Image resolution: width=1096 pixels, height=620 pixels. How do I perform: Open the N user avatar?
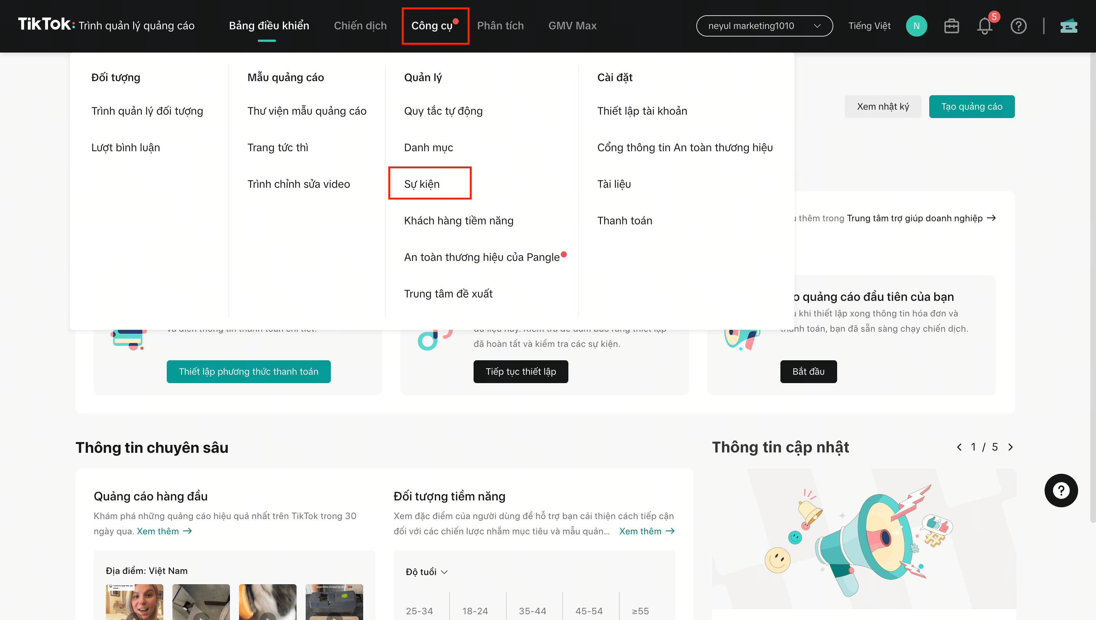pos(916,26)
